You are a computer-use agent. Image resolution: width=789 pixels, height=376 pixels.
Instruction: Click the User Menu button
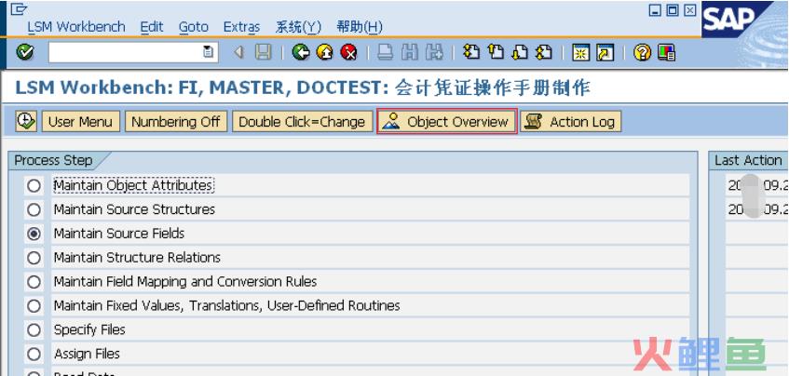click(x=80, y=122)
